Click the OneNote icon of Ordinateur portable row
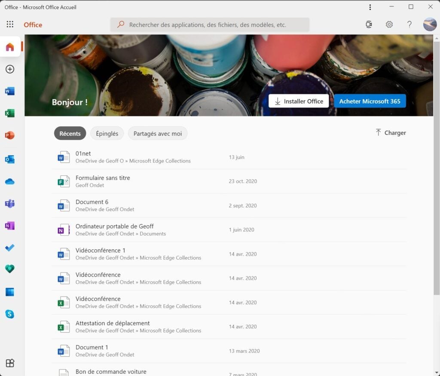440x376 pixels. coord(64,230)
